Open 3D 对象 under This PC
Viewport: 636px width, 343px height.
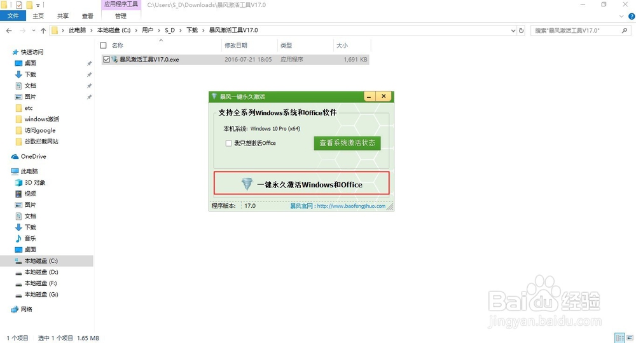(x=35, y=183)
